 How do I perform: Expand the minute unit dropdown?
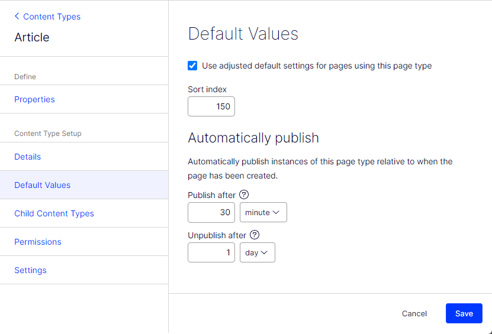click(263, 212)
